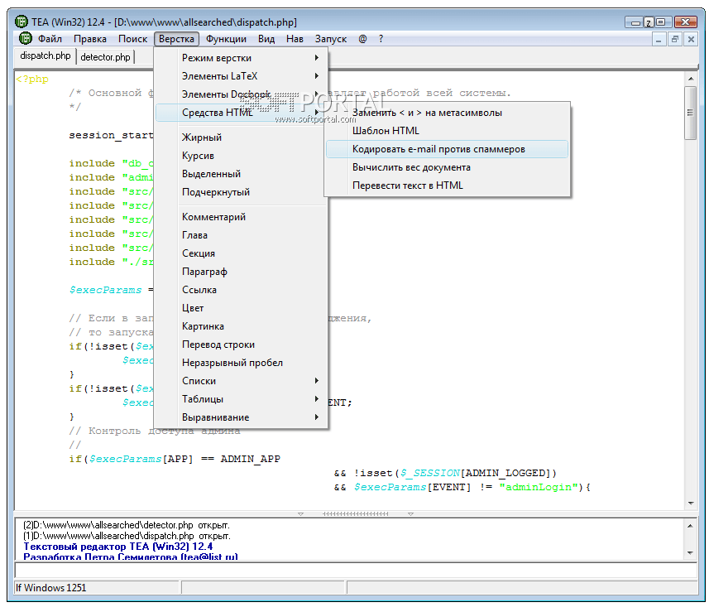Expand the Списки submenu
The width and height of the screenshot is (709, 612).
(x=242, y=381)
